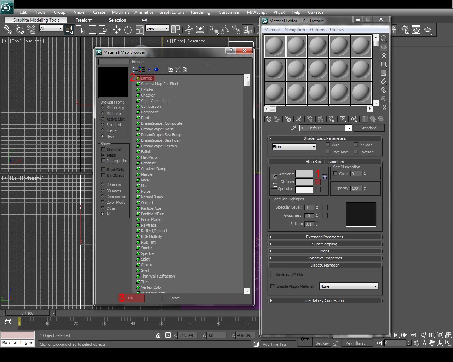Expand the Extended Parameters rollout
453x362 pixels.
pyautogui.click(x=324, y=237)
